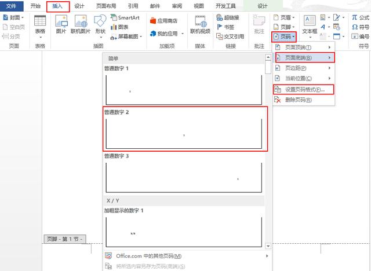
Task: Open the 开发工具 tab
Action: (x=225, y=6)
